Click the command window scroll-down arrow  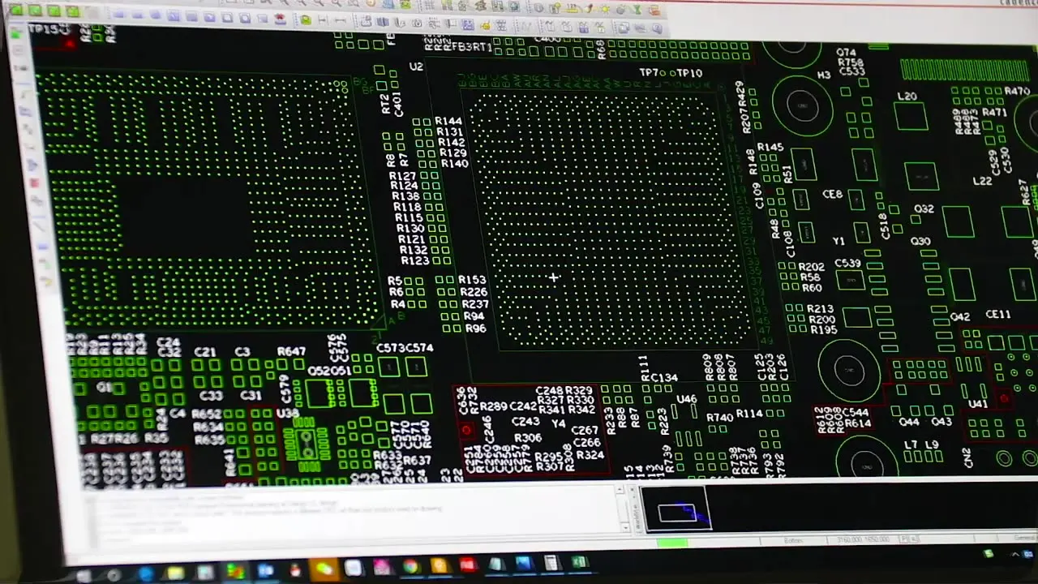tap(624, 527)
